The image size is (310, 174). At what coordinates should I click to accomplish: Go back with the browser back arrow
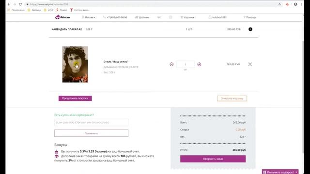tap(9, 4)
